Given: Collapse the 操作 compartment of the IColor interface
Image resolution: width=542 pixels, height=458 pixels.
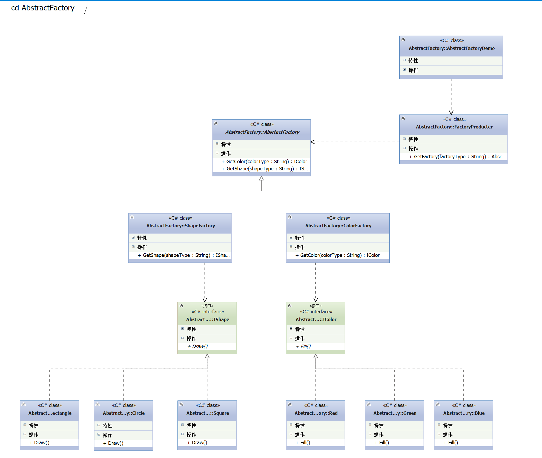Looking at the screenshot, I should tap(291, 338).
